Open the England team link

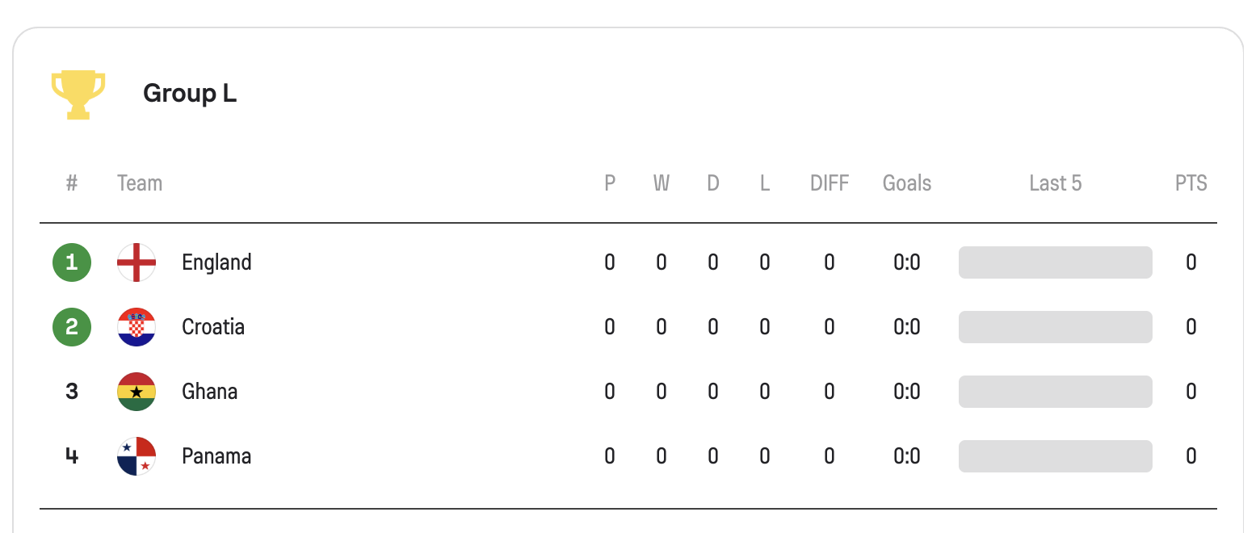point(216,262)
